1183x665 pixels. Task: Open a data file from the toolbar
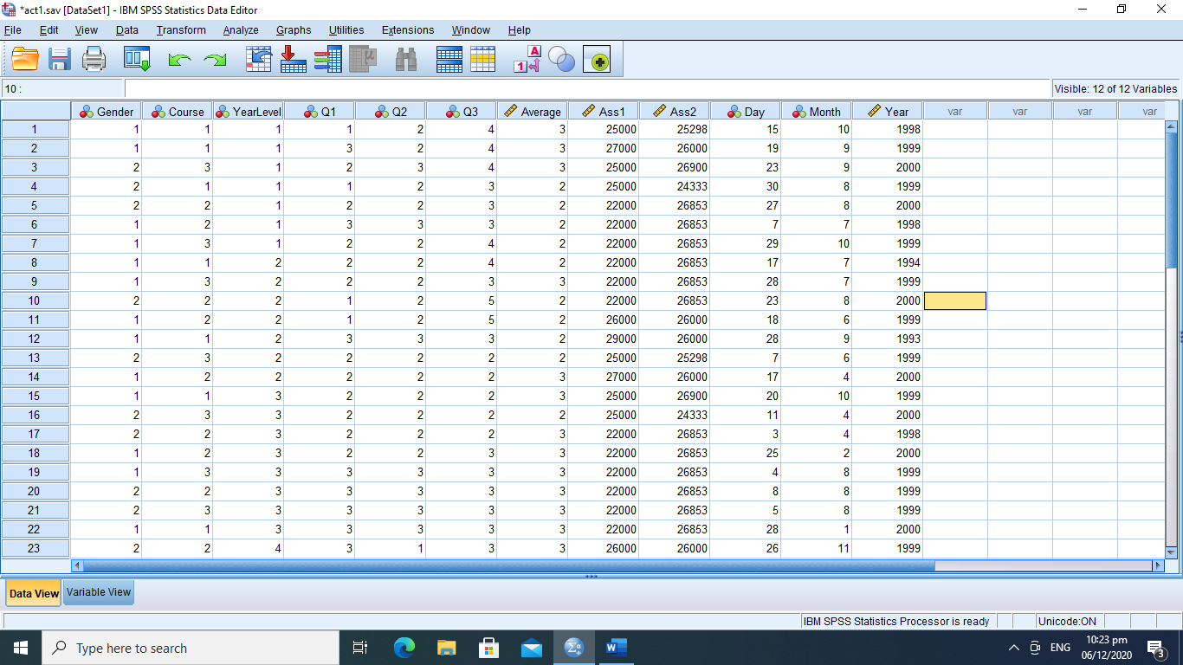point(23,59)
